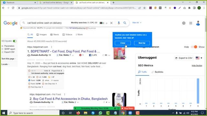Open Firefox from the taskbar
This screenshot has width=207, height=116.
pyautogui.click(x=78, y=113)
